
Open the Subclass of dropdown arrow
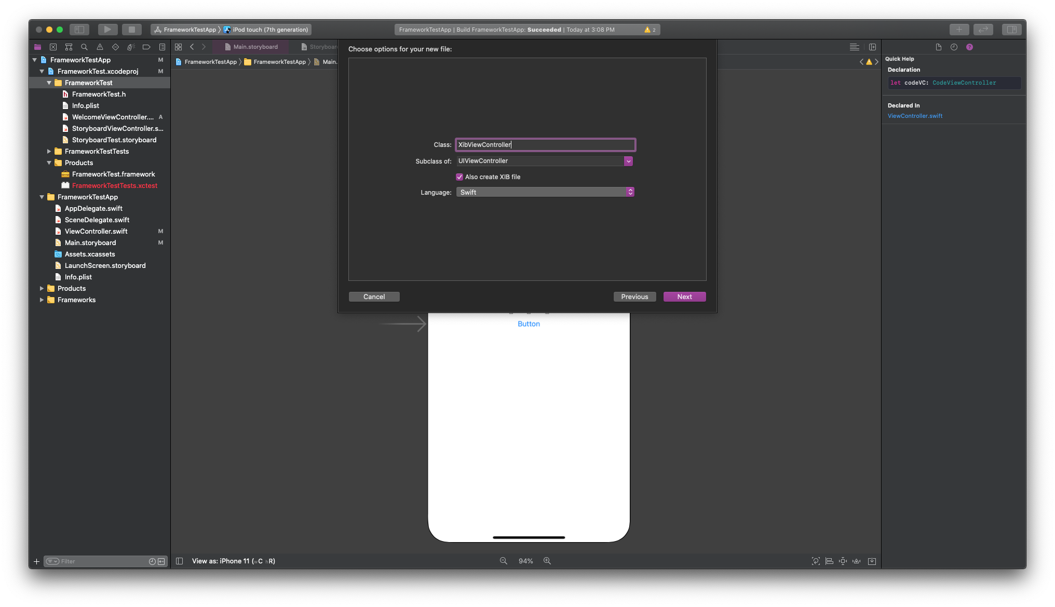[628, 161]
